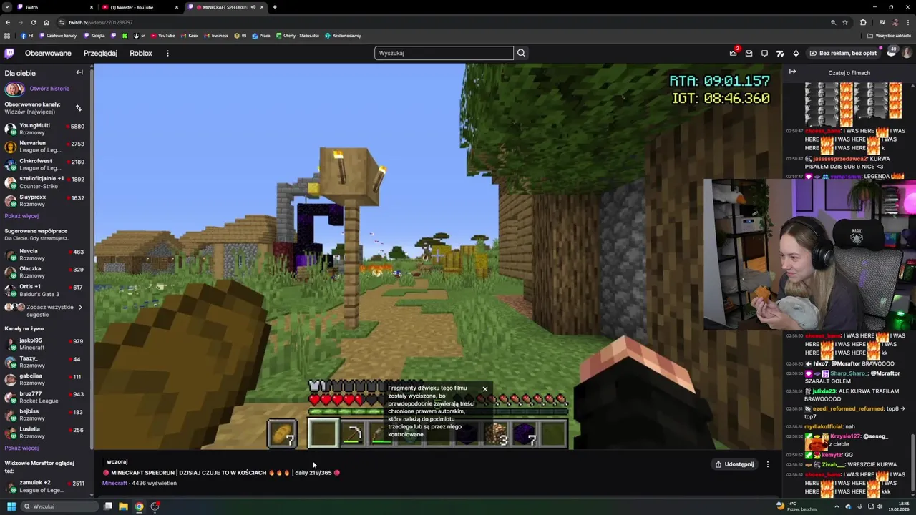Collapse the Dla ciebie sidebar
The width and height of the screenshot is (916, 515).
coord(79,72)
